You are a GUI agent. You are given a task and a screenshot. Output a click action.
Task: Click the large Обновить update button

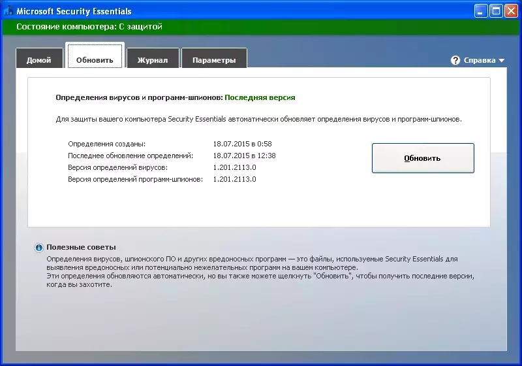coord(423,158)
